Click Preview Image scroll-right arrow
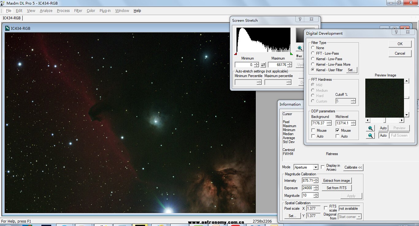 point(402,120)
